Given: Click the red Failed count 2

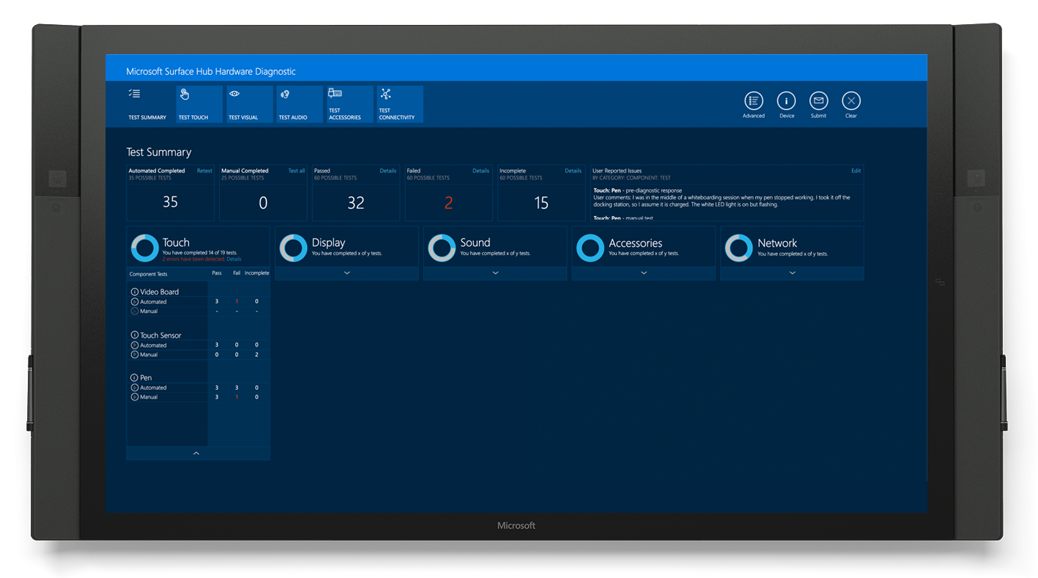Looking at the screenshot, I should [448, 203].
